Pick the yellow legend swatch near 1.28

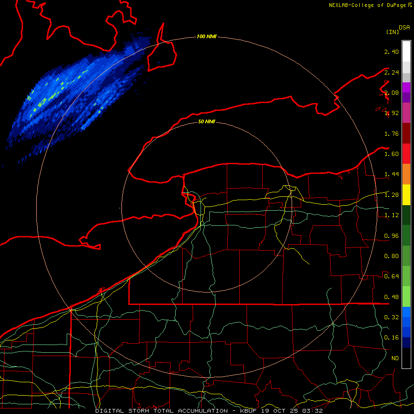point(406,195)
